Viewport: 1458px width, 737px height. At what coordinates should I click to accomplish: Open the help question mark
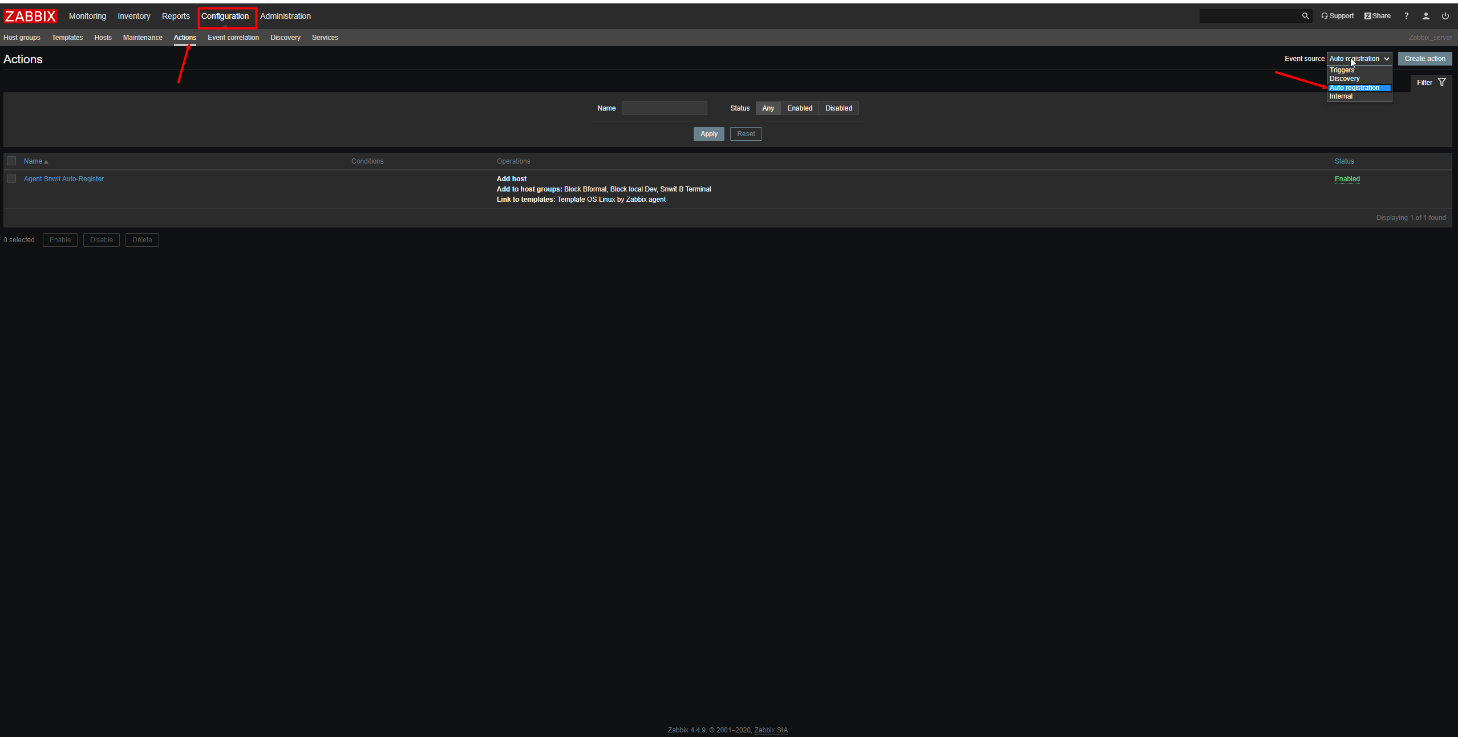pos(1406,16)
